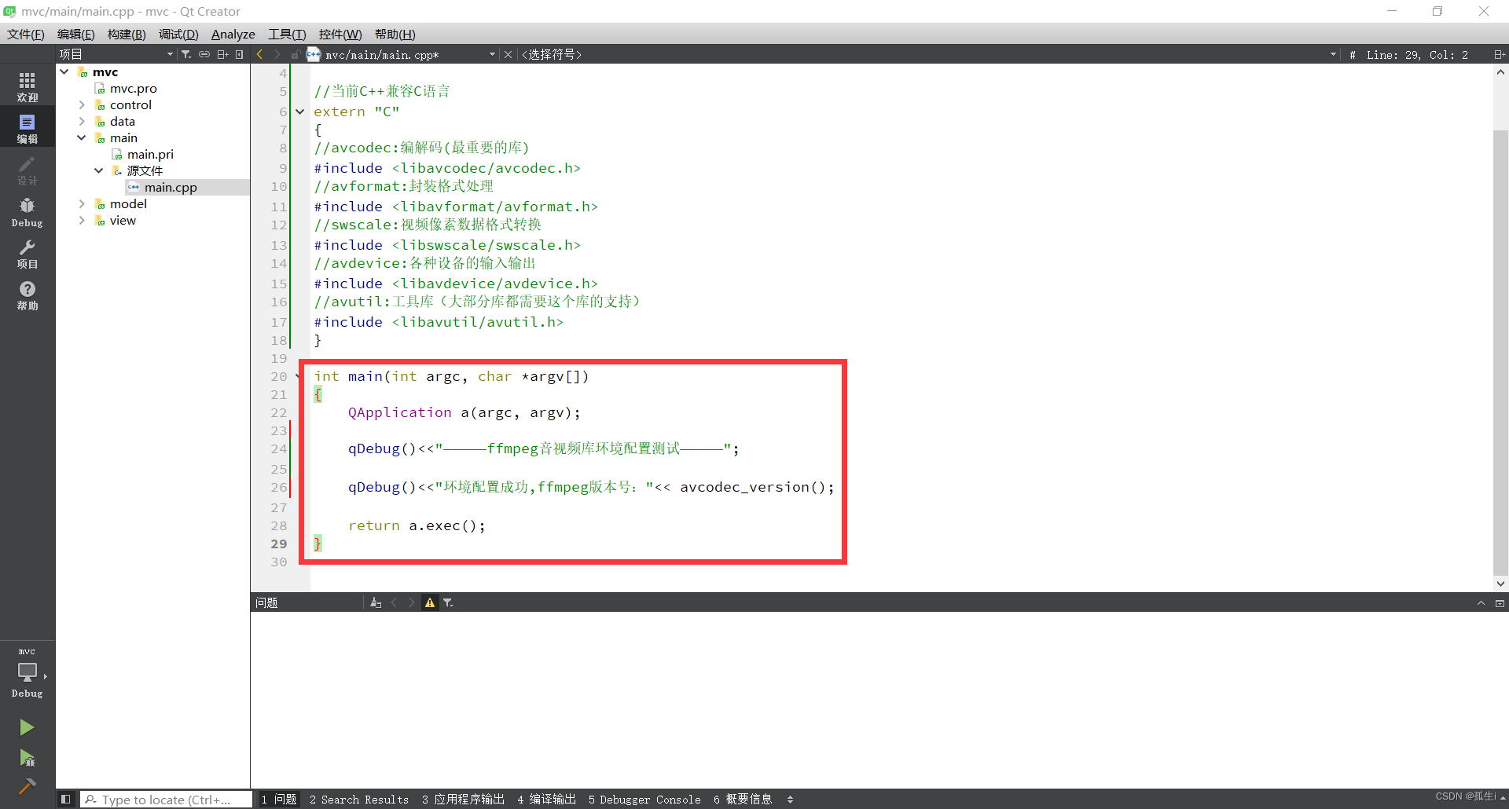Open the 控件(W) menu

pyautogui.click(x=340, y=34)
